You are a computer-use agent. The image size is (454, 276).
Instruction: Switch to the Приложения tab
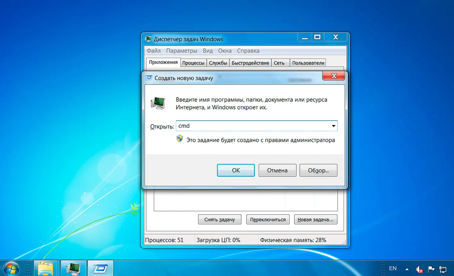[163, 62]
